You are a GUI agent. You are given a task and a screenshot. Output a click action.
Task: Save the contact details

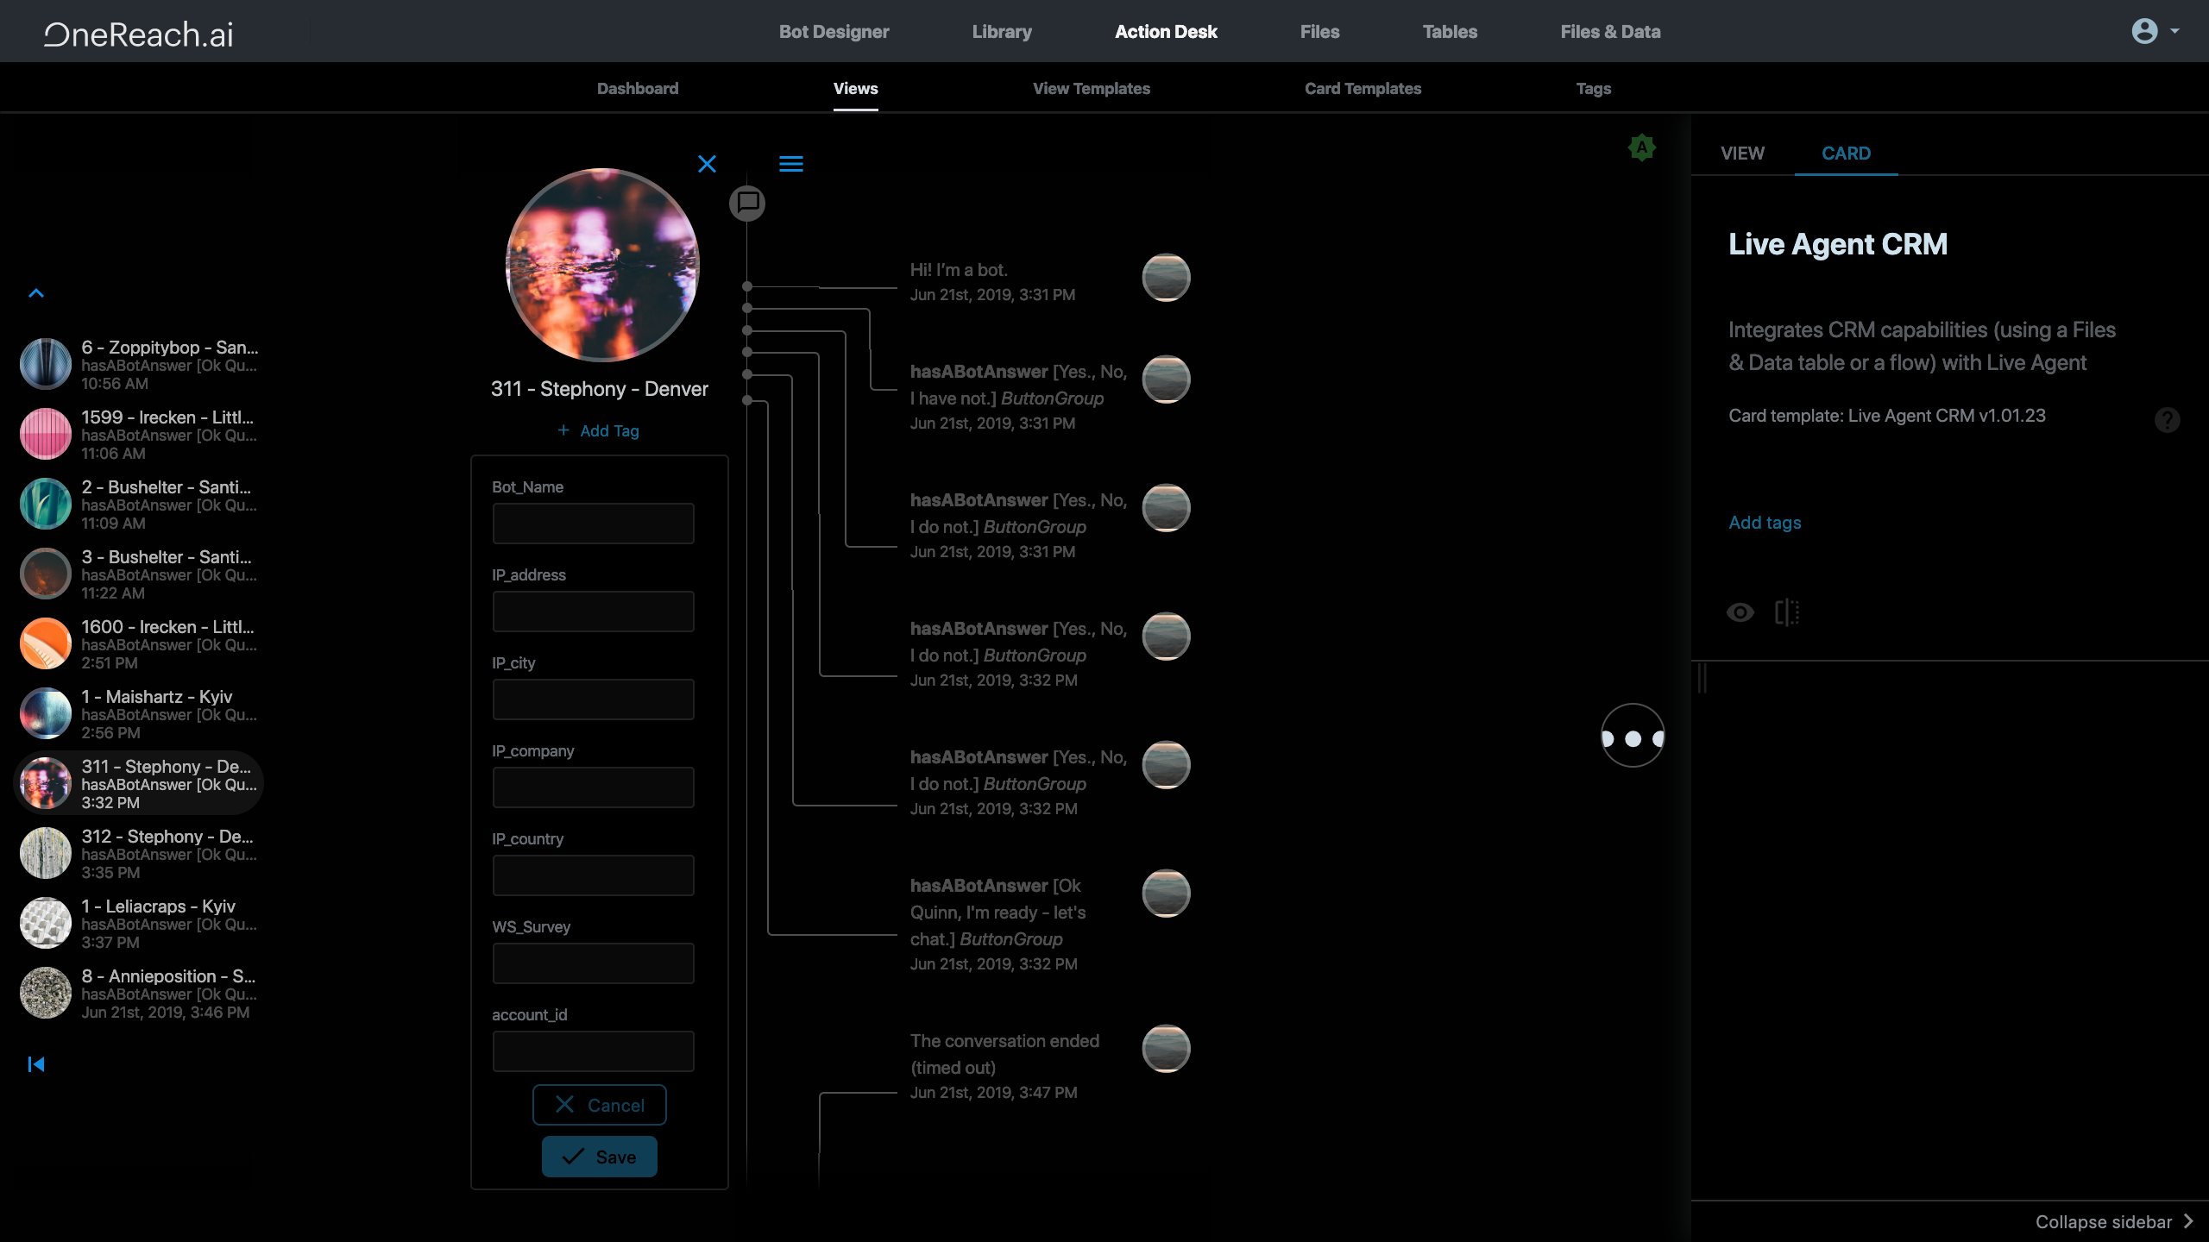coord(599,1156)
